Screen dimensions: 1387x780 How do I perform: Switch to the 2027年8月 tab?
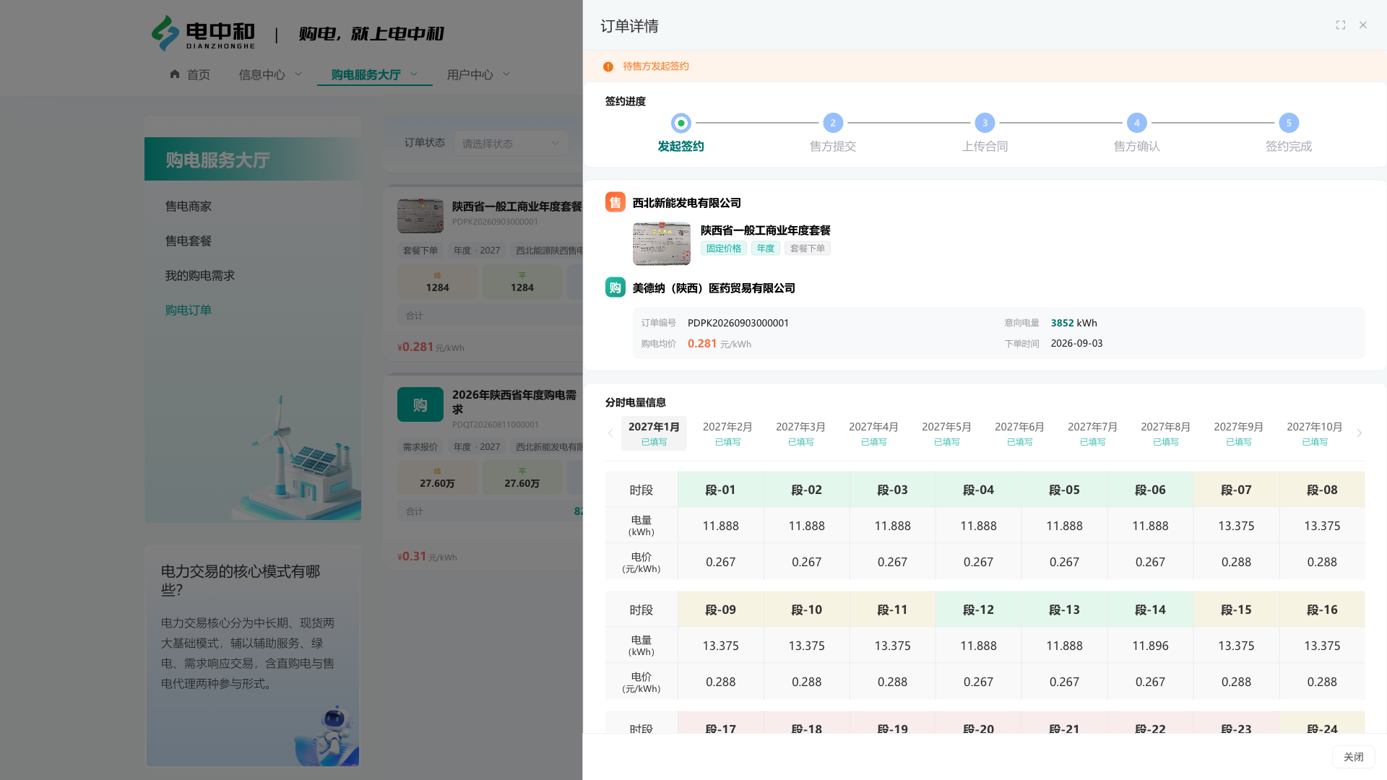click(1165, 433)
